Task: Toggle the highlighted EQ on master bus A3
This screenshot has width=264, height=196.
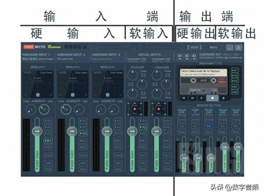Action: tap(209, 126)
